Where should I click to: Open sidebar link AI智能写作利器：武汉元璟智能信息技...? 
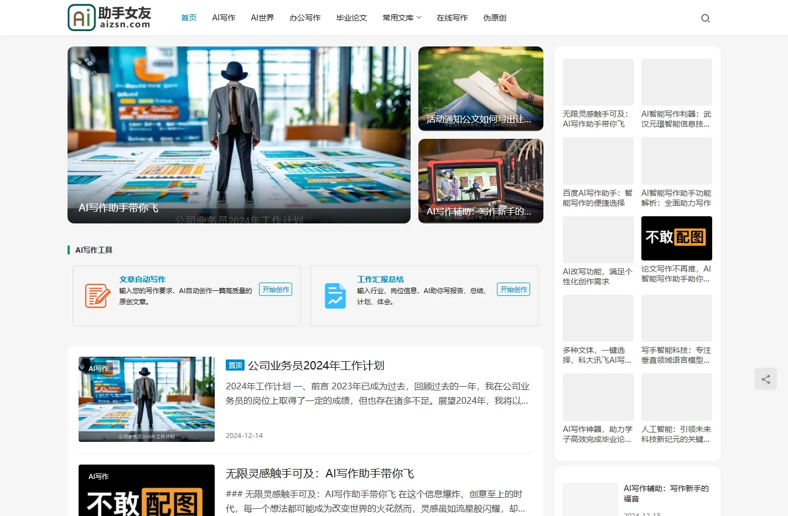coord(676,119)
